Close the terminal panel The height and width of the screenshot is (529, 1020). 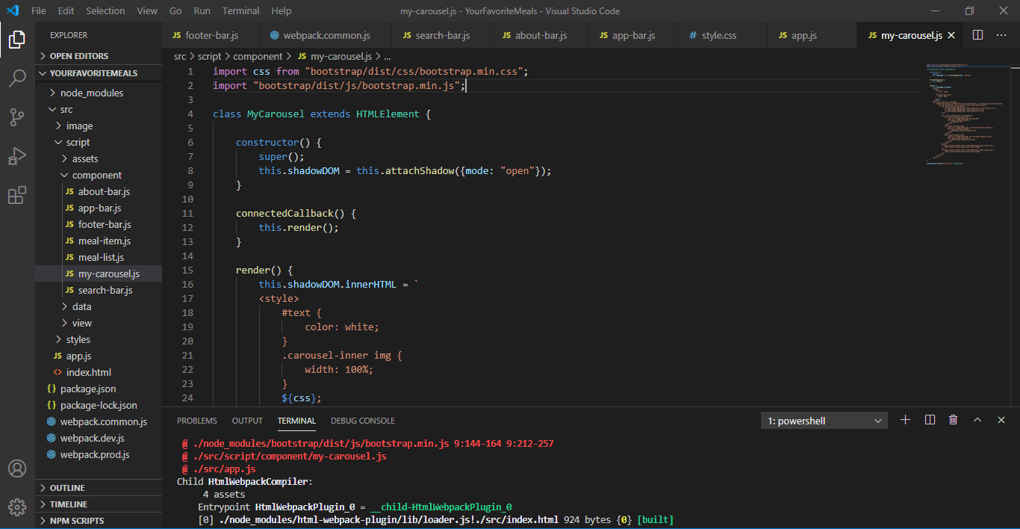point(1001,420)
